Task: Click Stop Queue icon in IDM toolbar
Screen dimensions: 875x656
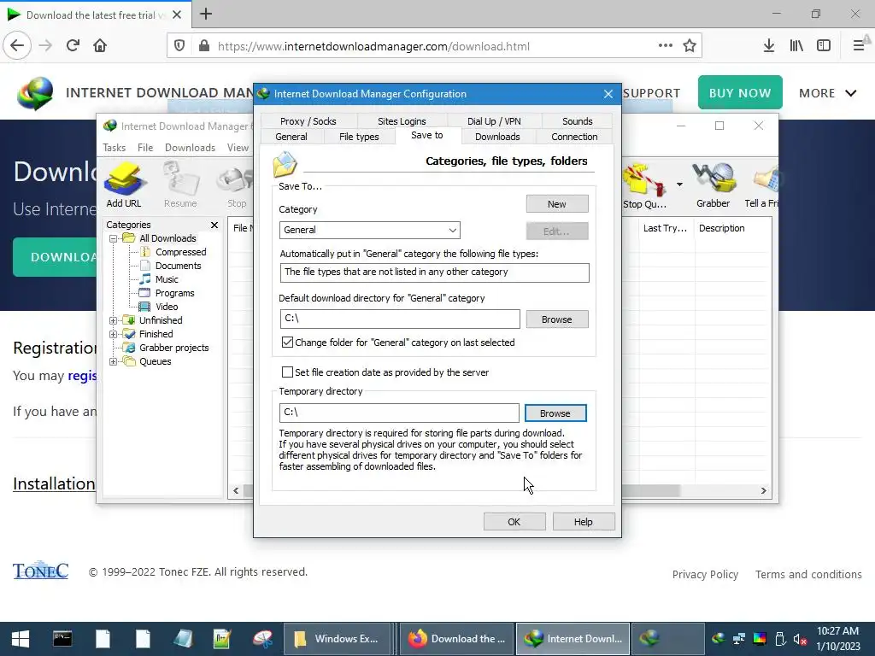Action: [644, 185]
